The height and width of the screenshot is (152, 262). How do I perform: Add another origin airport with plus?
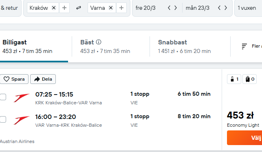tap(64, 8)
